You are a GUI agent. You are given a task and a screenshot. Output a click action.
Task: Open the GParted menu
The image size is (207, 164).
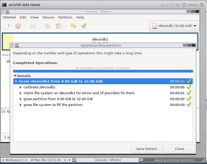pos(9,17)
